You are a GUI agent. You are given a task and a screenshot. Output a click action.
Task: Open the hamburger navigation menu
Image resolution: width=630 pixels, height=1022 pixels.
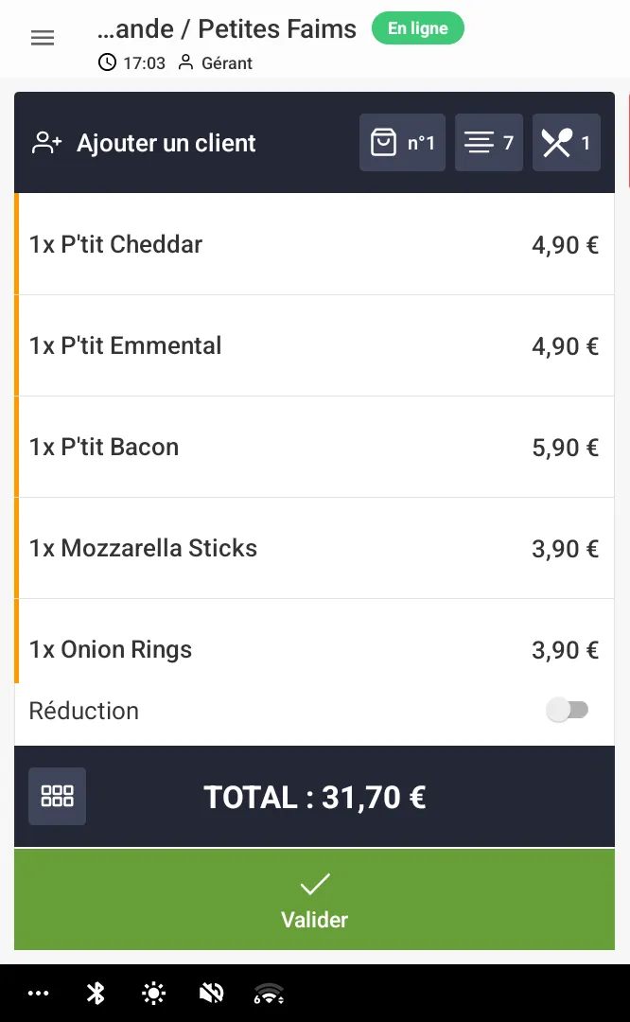pyautogui.click(x=43, y=38)
